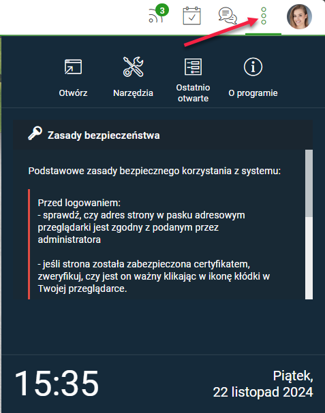This screenshot has height=413, width=325.
Task: Click the Zasady bezpieczeństwa panel header
Action: click(x=163, y=135)
